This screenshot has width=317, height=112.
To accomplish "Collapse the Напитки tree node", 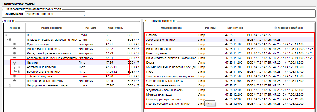I will 15,62.
